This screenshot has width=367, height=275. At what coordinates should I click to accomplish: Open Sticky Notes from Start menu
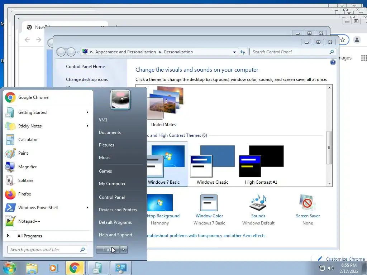coord(48,126)
